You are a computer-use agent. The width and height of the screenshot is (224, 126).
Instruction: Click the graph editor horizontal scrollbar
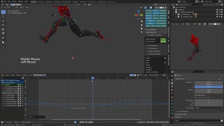click(x=96, y=120)
